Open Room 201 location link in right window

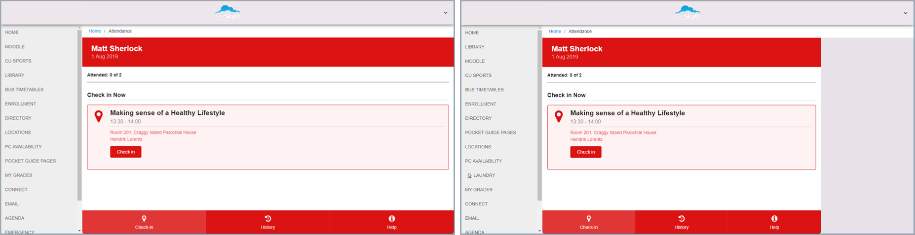[613, 133]
